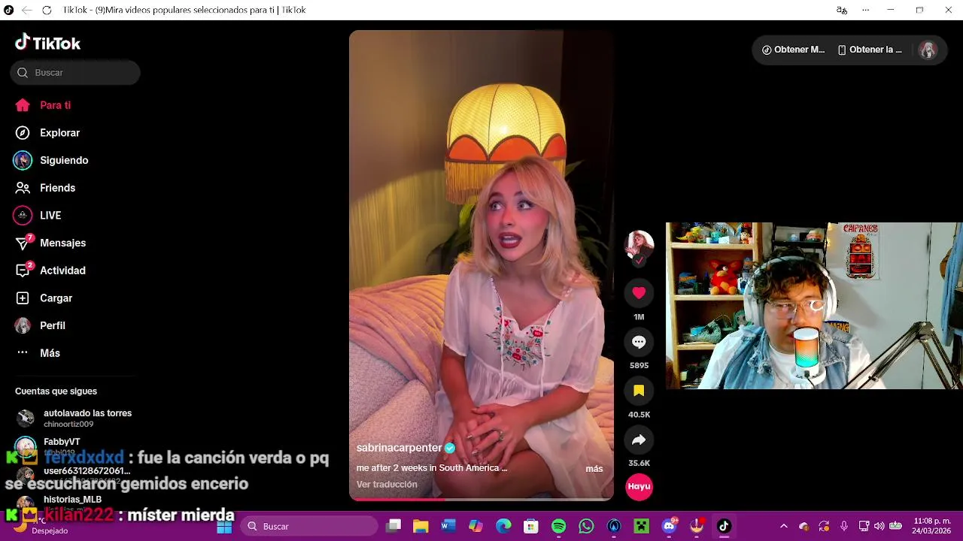Open Microsoft Edge from the taskbar
Screen dimensions: 963x541
(503, 527)
